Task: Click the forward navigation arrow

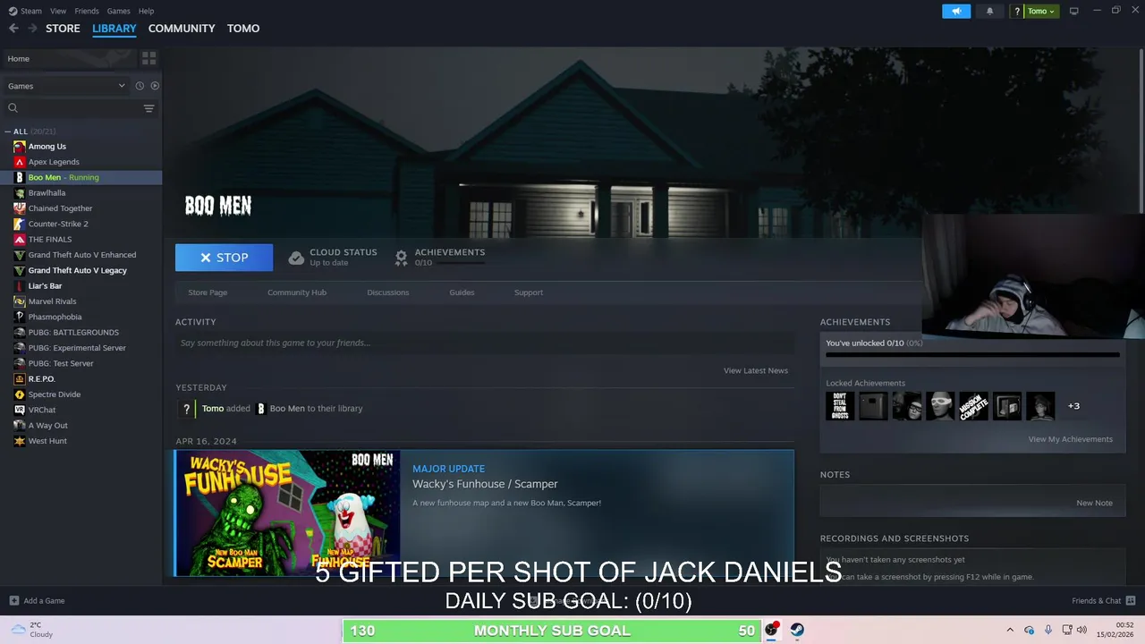Action: (x=32, y=29)
